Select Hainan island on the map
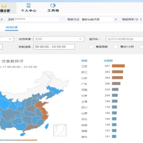Screen dimensions: 143x143 [23, 134]
